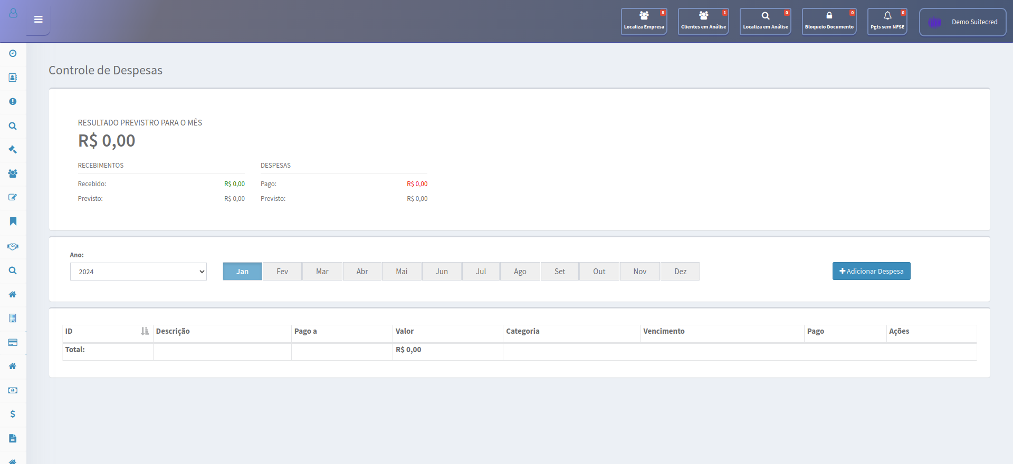
Task: Open the Demo Suitecred user menu
Action: click(962, 22)
